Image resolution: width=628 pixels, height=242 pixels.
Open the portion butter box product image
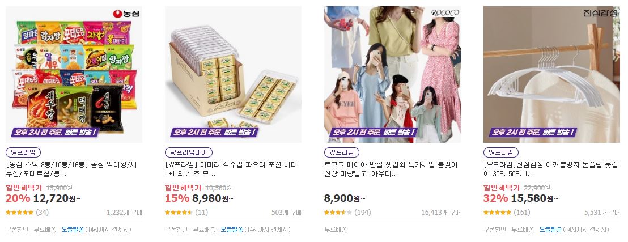point(233,74)
